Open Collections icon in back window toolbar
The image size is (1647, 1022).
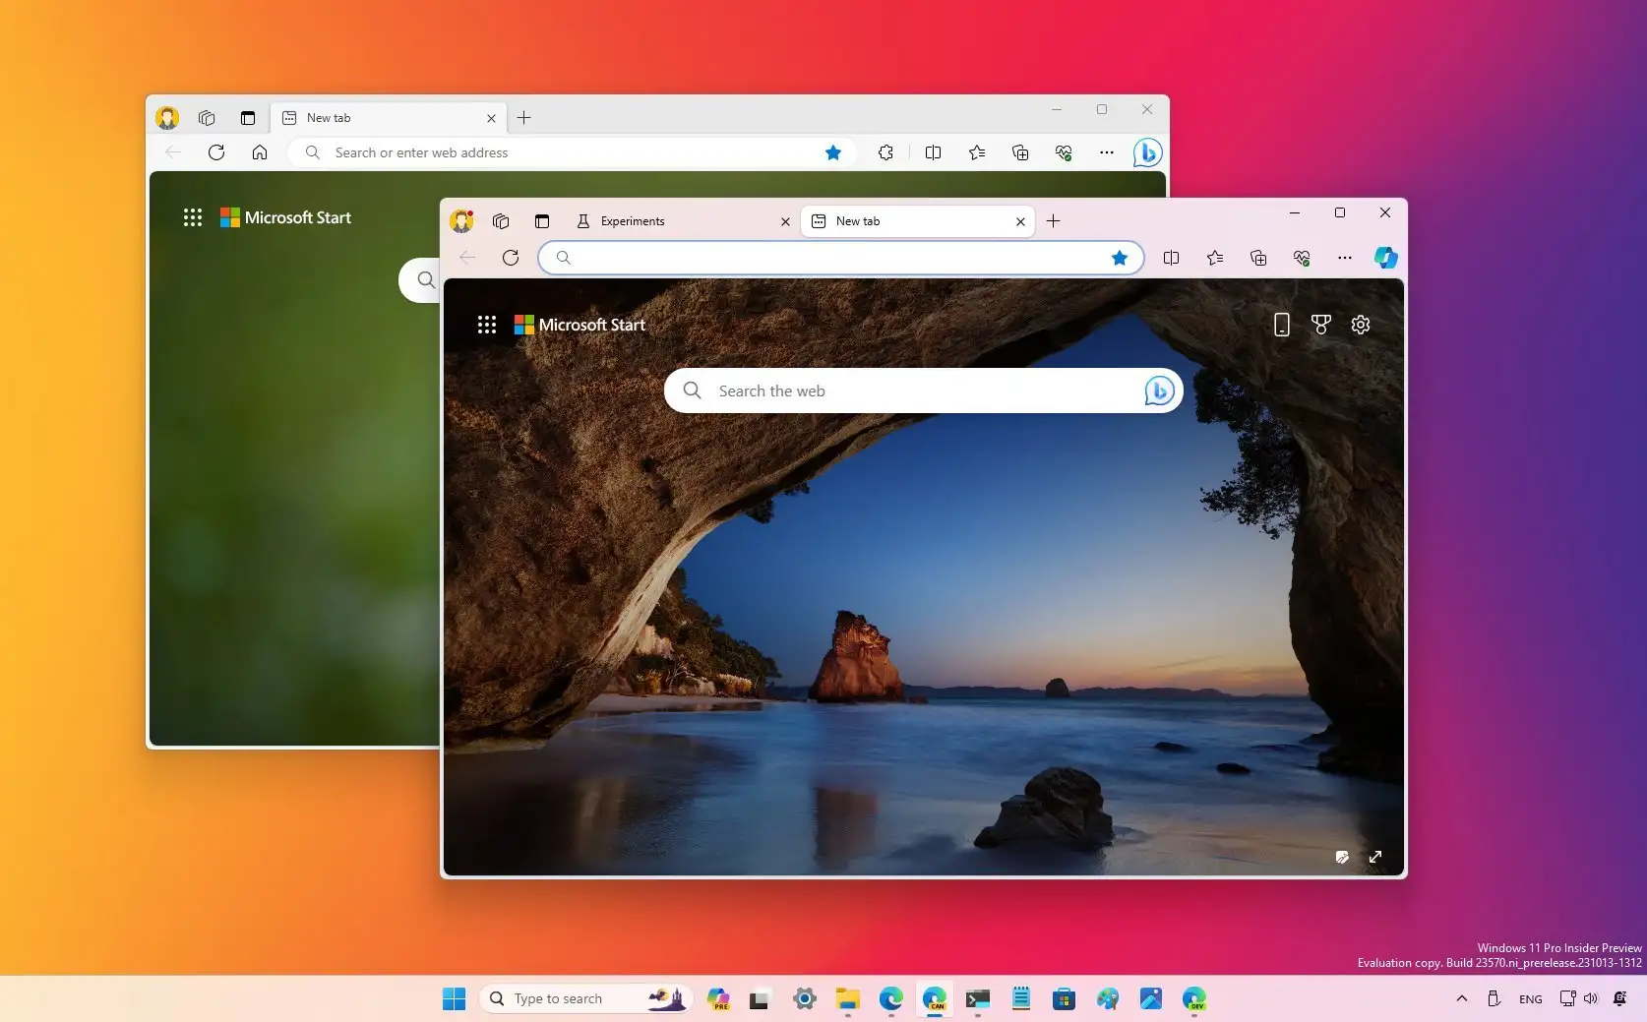[1020, 152]
